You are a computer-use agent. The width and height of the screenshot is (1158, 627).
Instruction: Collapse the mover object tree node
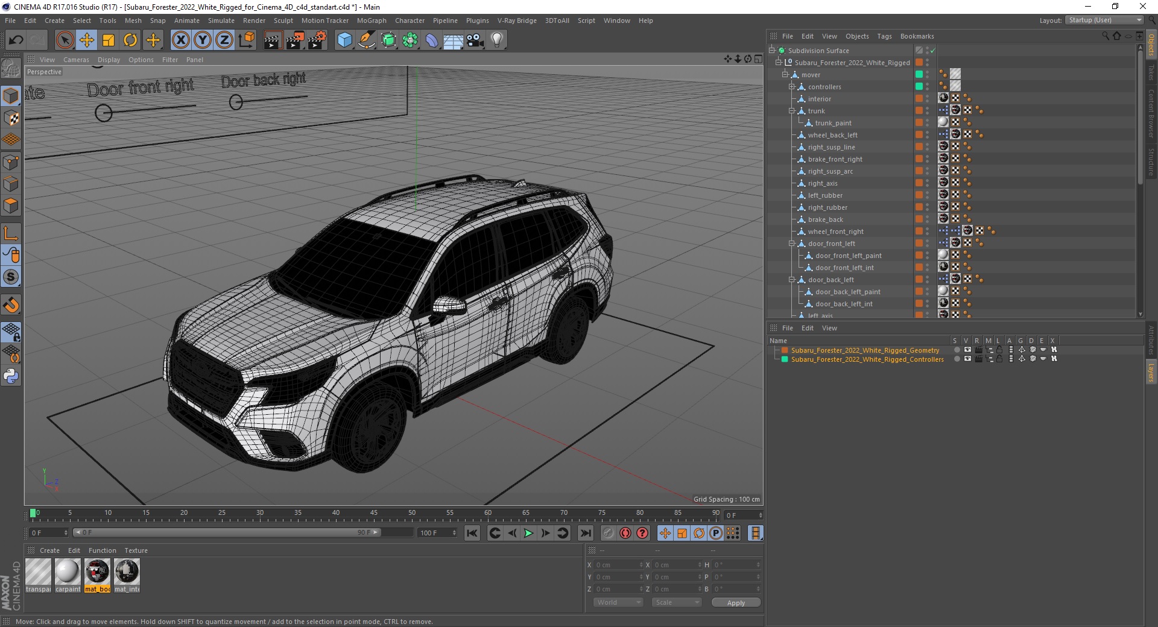785,75
